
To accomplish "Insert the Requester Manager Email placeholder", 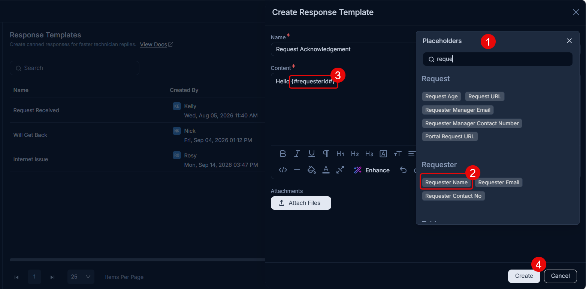I will pyautogui.click(x=458, y=110).
